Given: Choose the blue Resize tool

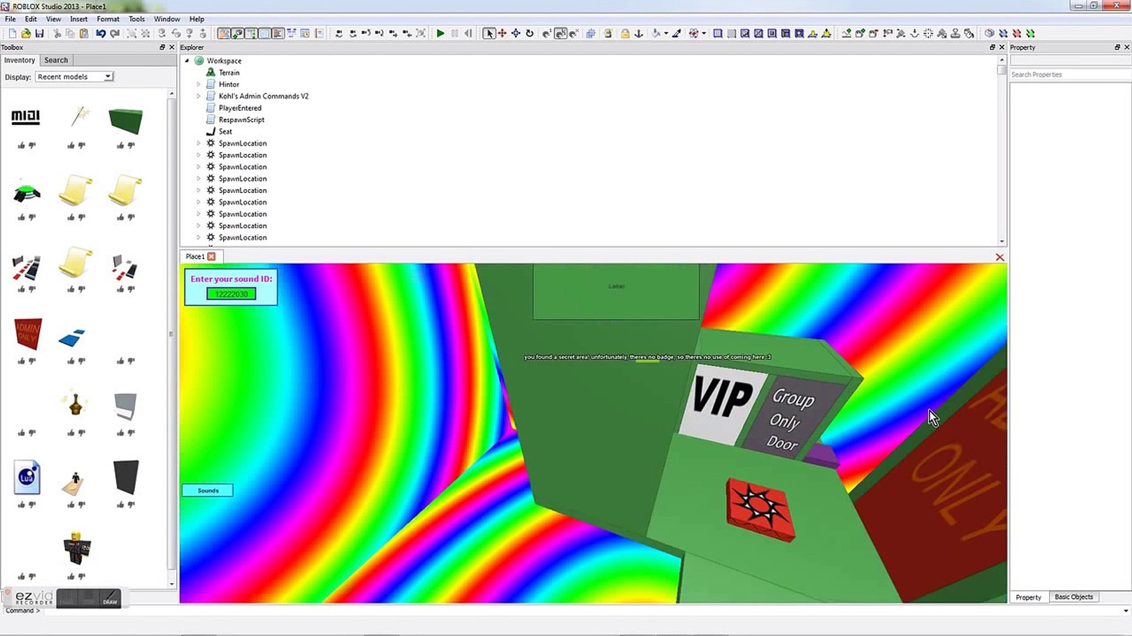Looking at the screenshot, I should coord(516,34).
